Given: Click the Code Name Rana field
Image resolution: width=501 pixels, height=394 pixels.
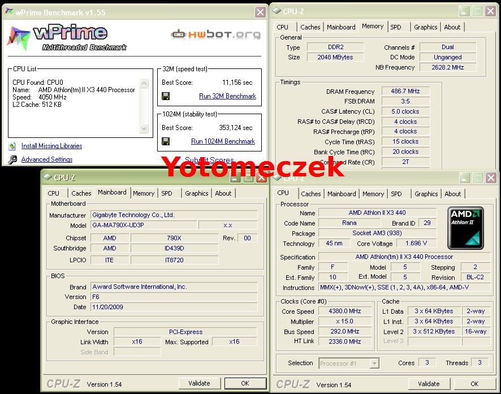Looking at the screenshot, I should click(349, 223).
